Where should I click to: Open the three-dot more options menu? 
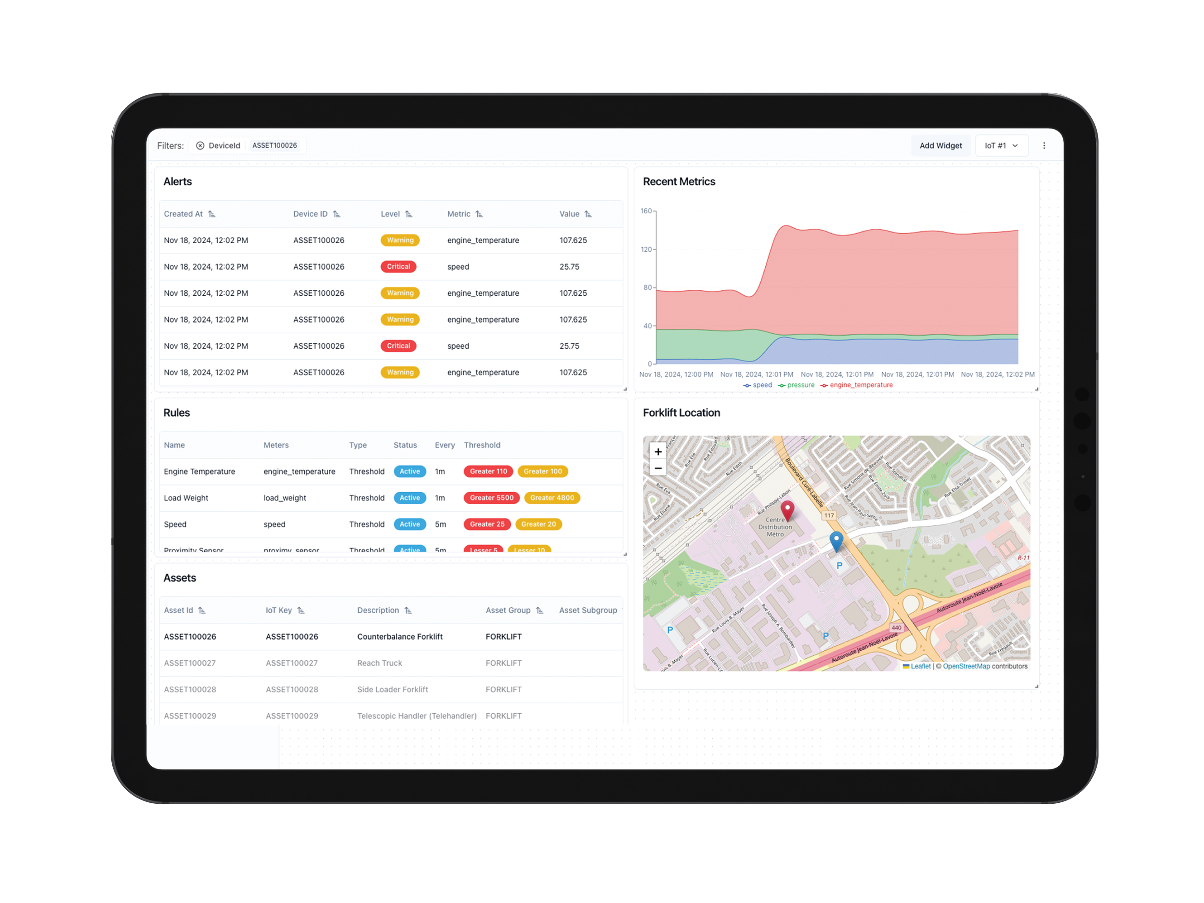click(1044, 146)
